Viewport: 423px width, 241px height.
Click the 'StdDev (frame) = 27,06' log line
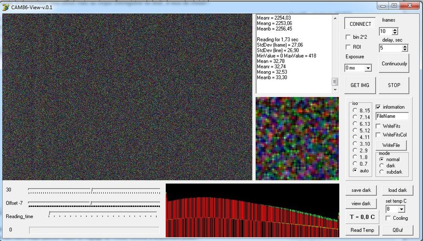(x=280, y=45)
